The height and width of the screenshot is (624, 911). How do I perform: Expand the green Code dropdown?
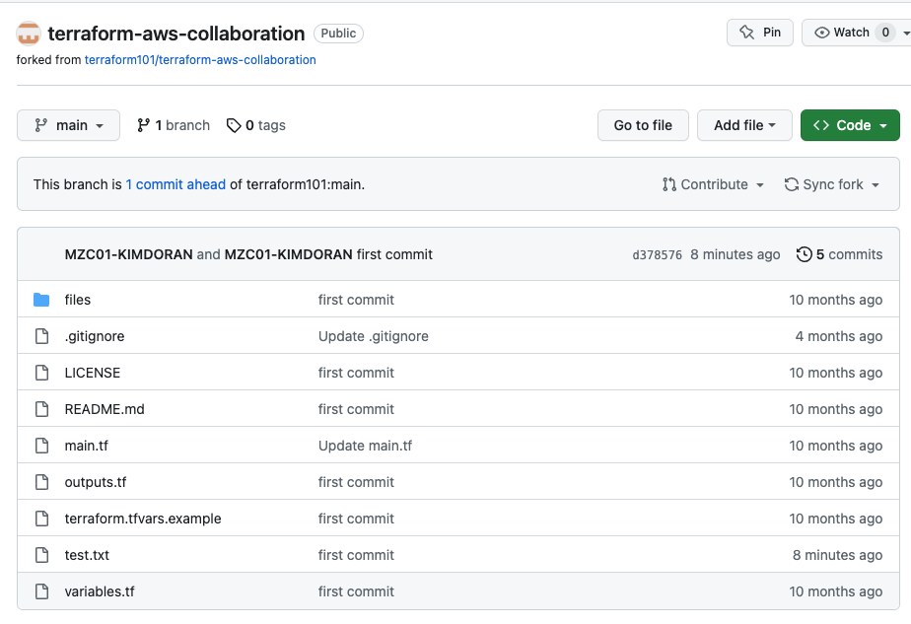(850, 125)
